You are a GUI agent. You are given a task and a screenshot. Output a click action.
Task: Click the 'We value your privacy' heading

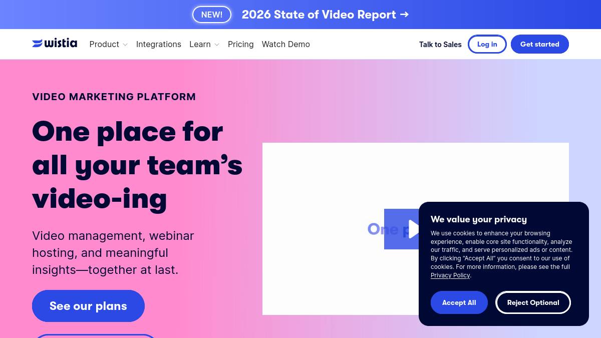click(x=479, y=219)
